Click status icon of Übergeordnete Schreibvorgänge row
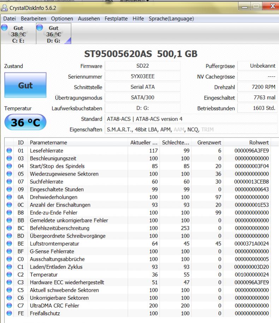279x323 pixels. tap(9, 236)
